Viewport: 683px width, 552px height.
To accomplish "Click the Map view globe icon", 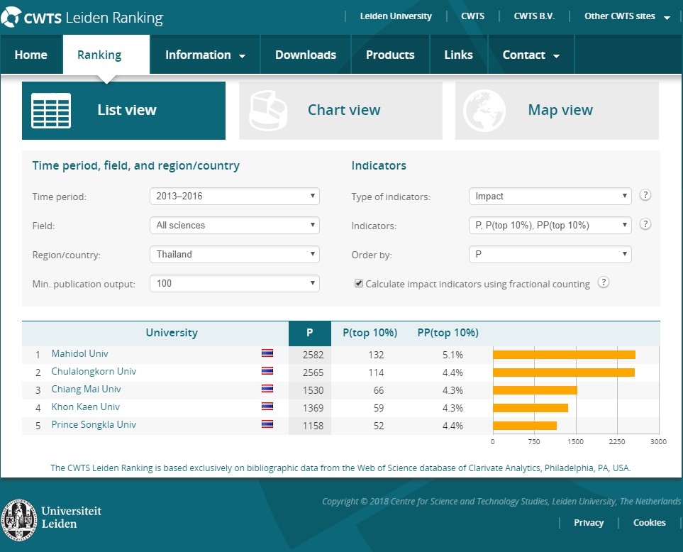I will pos(484,111).
